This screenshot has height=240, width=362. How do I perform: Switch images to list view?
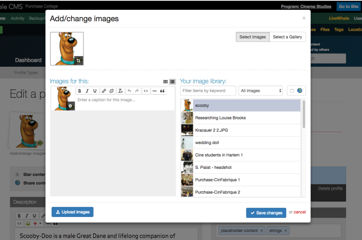pos(172,81)
